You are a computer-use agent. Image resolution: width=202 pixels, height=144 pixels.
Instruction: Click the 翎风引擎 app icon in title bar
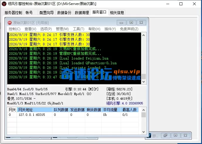coord(4,4)
